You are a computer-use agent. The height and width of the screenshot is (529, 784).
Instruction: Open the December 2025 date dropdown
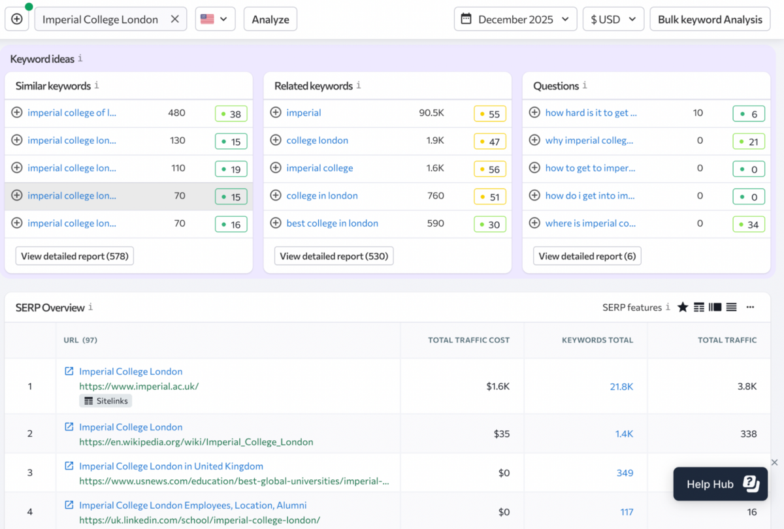point(515,19)
